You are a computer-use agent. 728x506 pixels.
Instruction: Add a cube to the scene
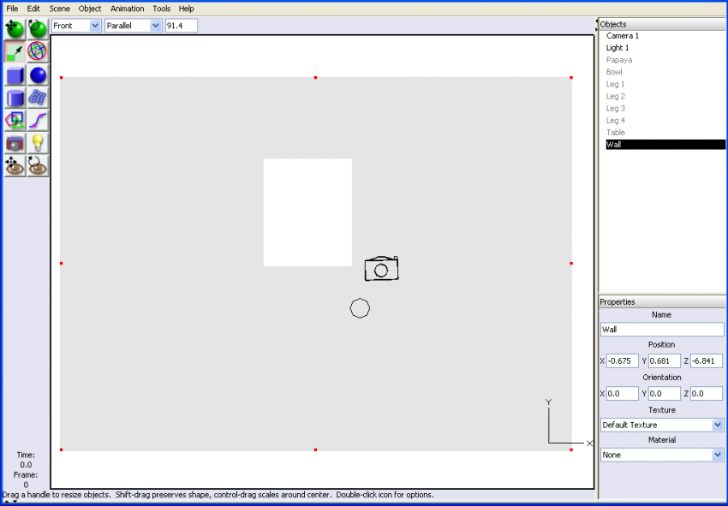tap(13, 74)
